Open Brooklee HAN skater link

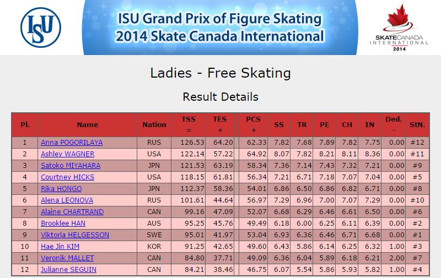pyautogui.click(x=63, y=224)
